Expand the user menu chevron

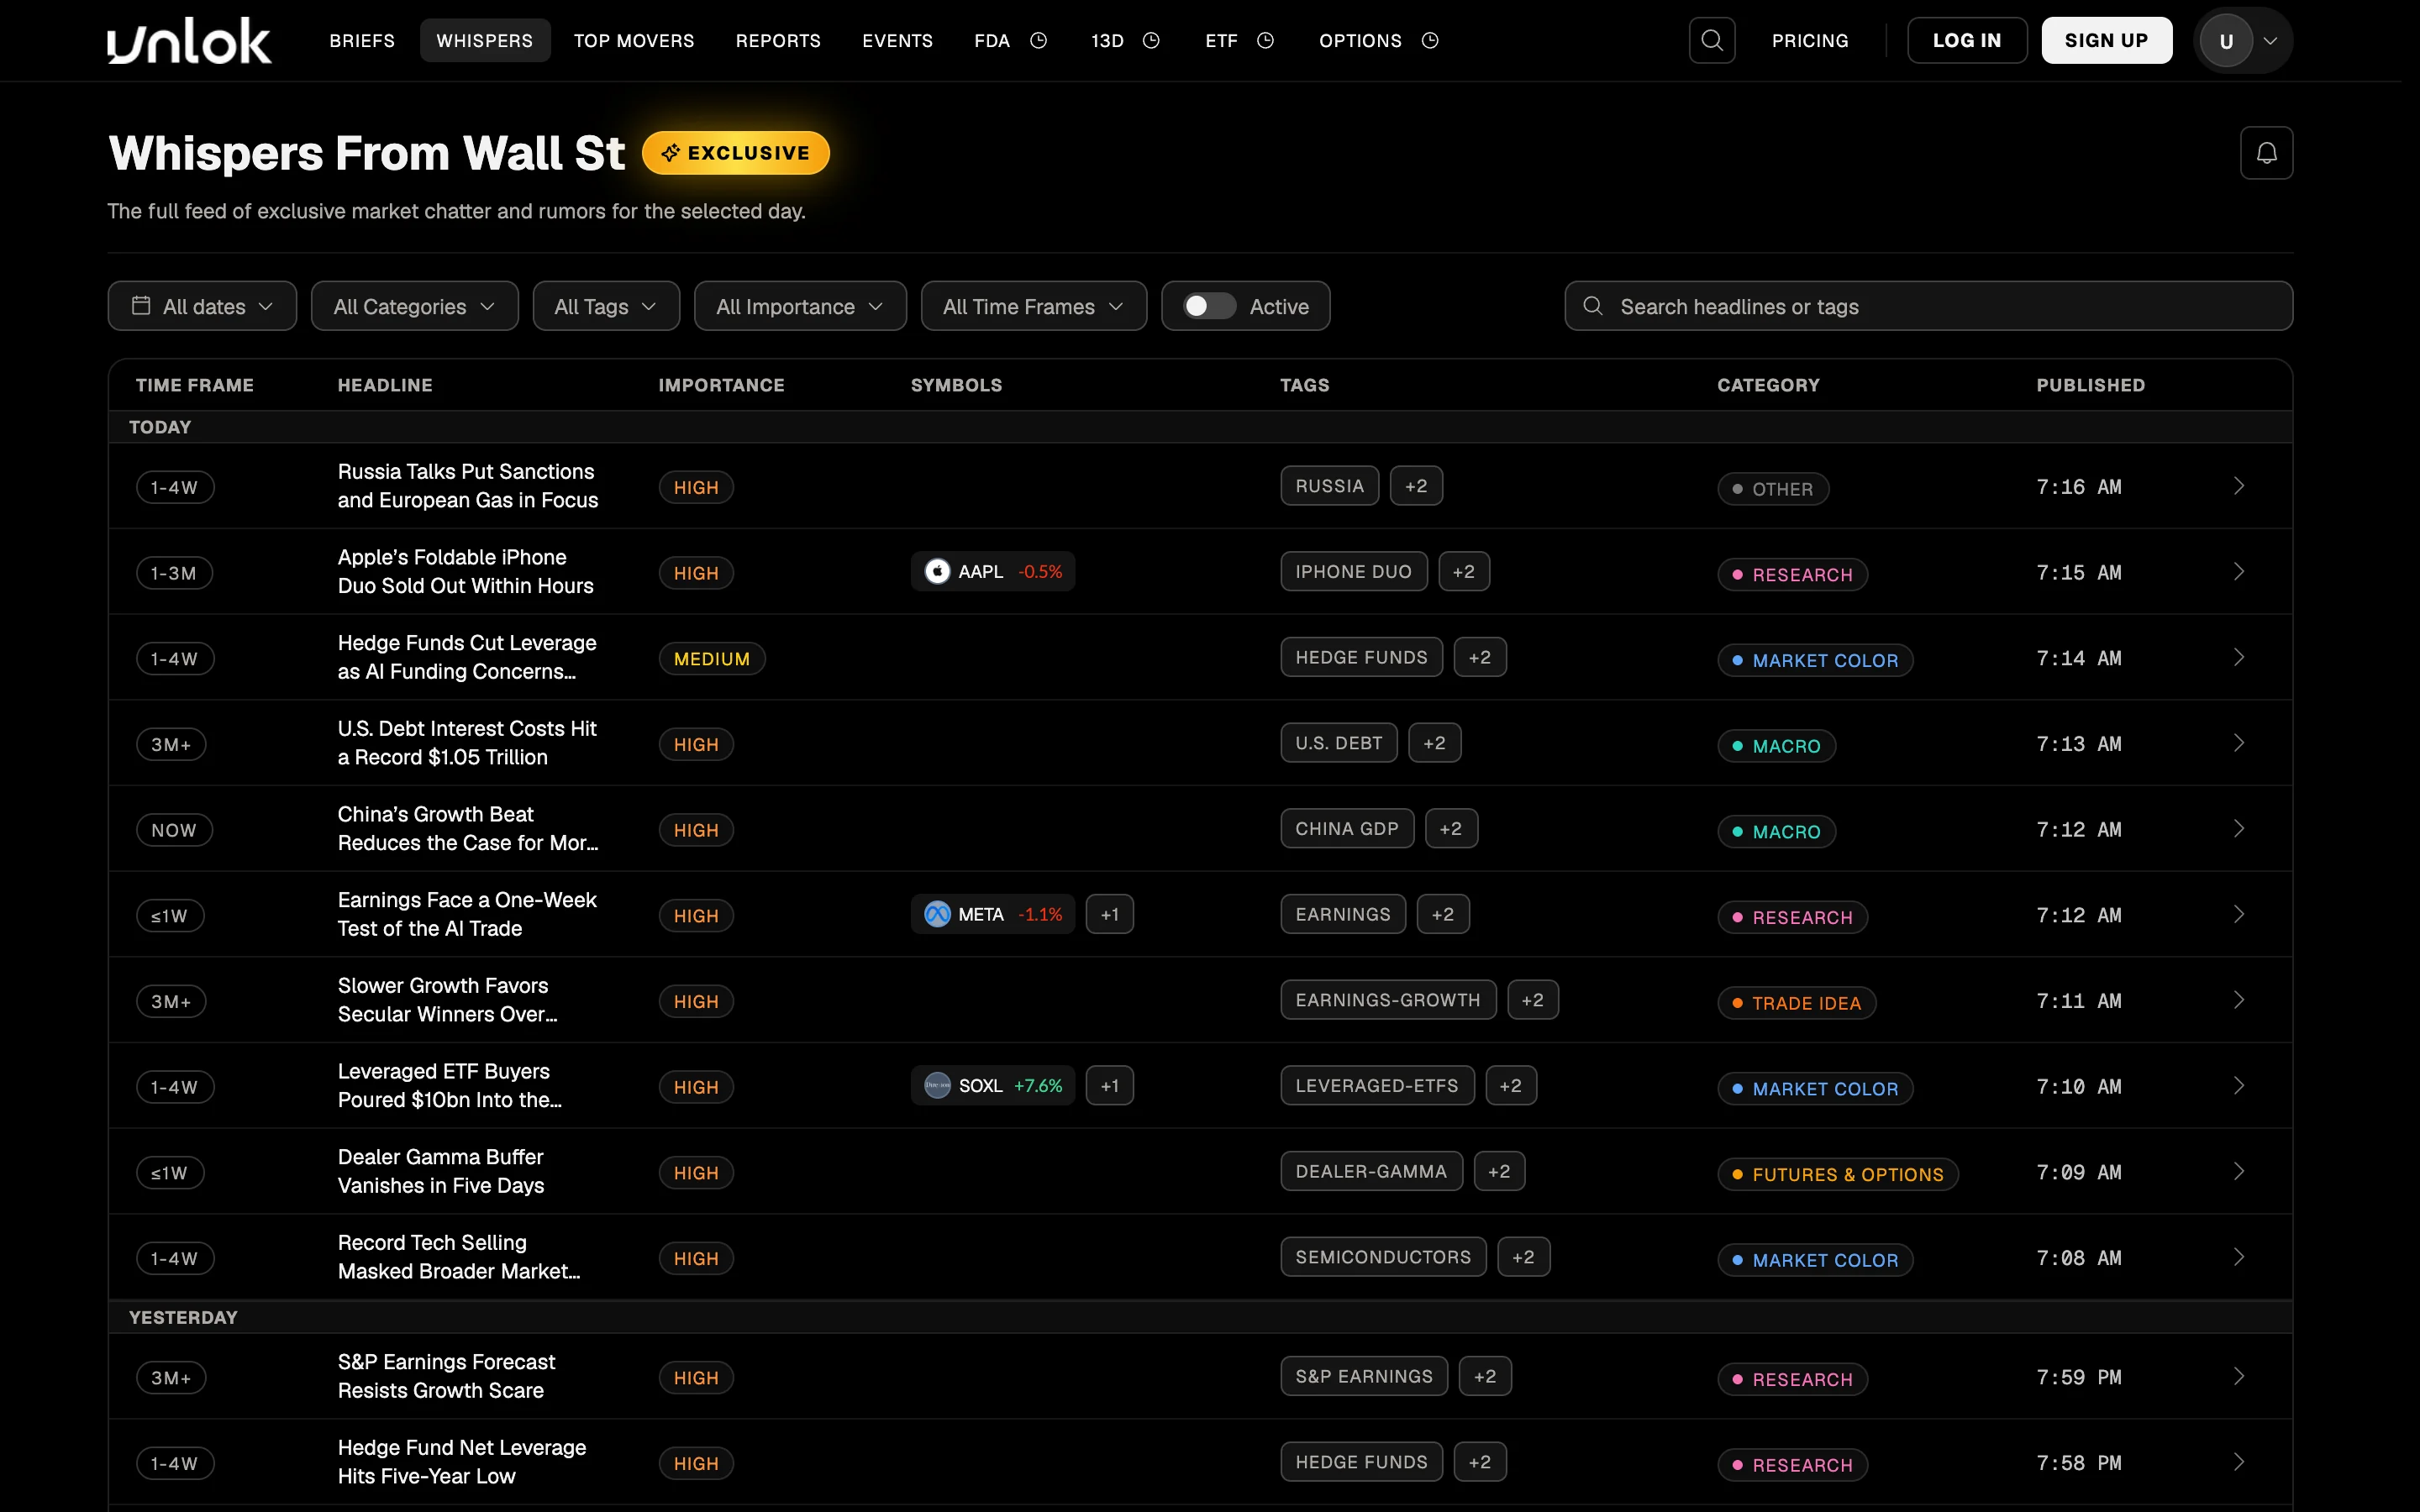click(x=2270, y=41)
